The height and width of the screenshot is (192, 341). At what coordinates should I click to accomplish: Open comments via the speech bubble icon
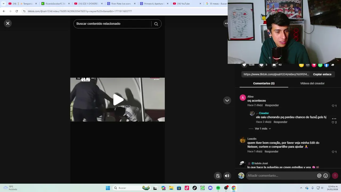[261, 65]
